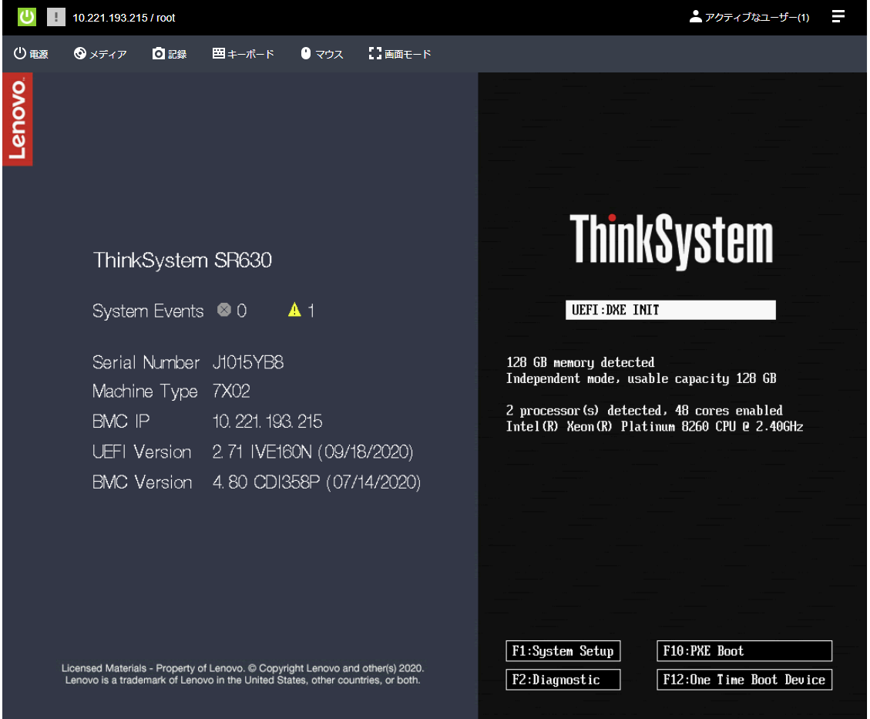870x719 pixels.
Task: Open the 画面モード screen mode menu
Action: tap(400, 54)
